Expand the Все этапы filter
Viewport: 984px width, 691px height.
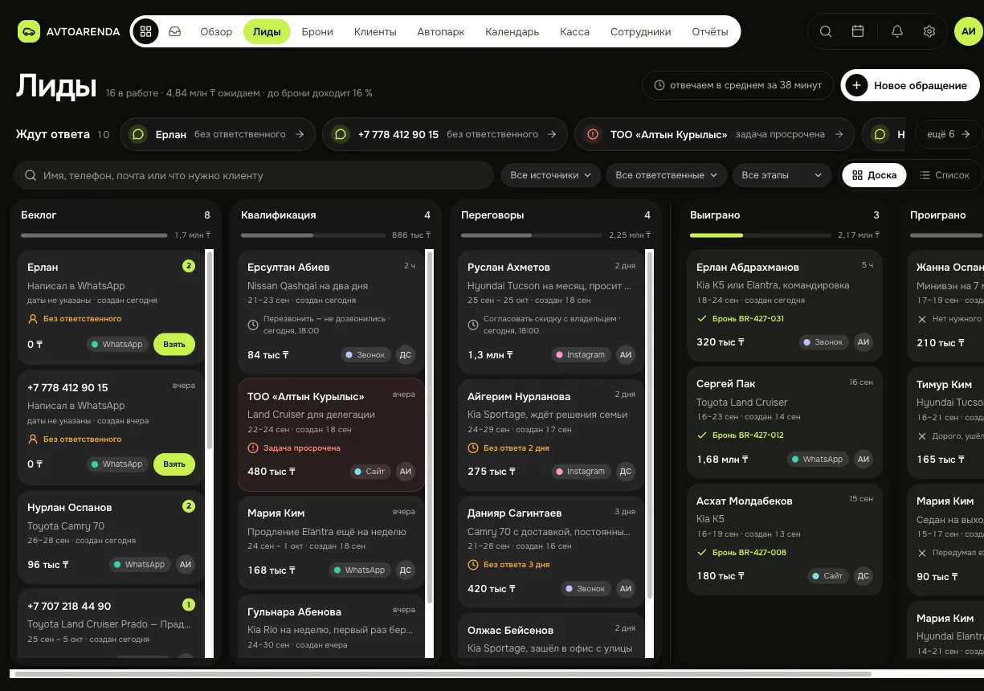782,175
